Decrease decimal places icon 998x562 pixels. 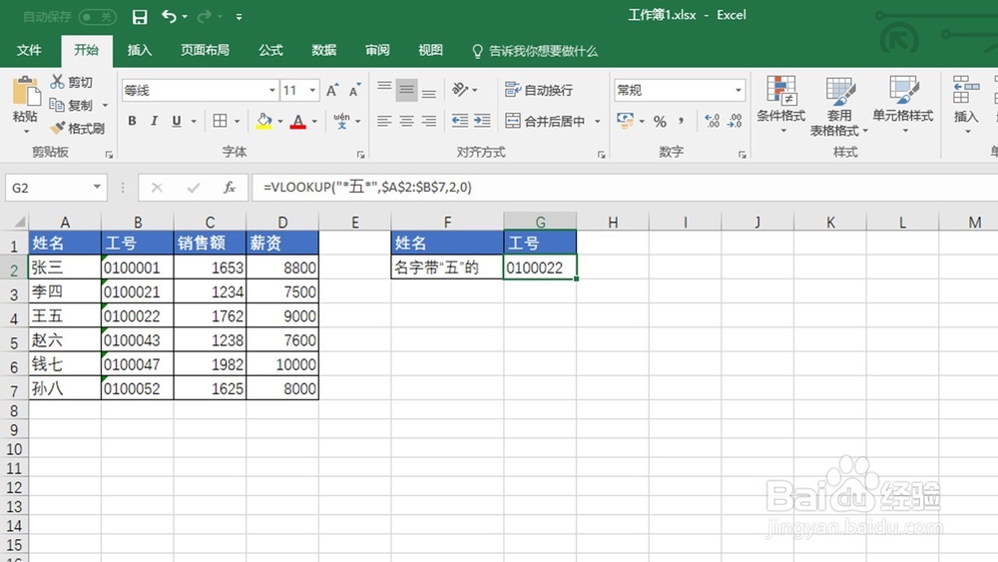coord(736,121)
